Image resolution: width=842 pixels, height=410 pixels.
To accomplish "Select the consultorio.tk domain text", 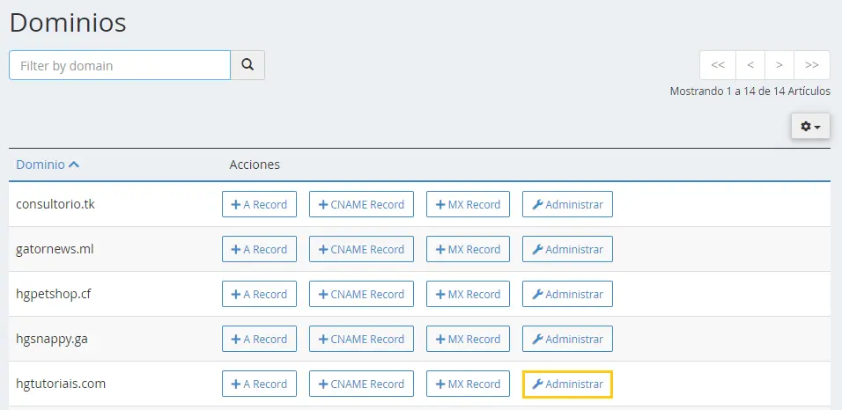I will pos(55,204).
